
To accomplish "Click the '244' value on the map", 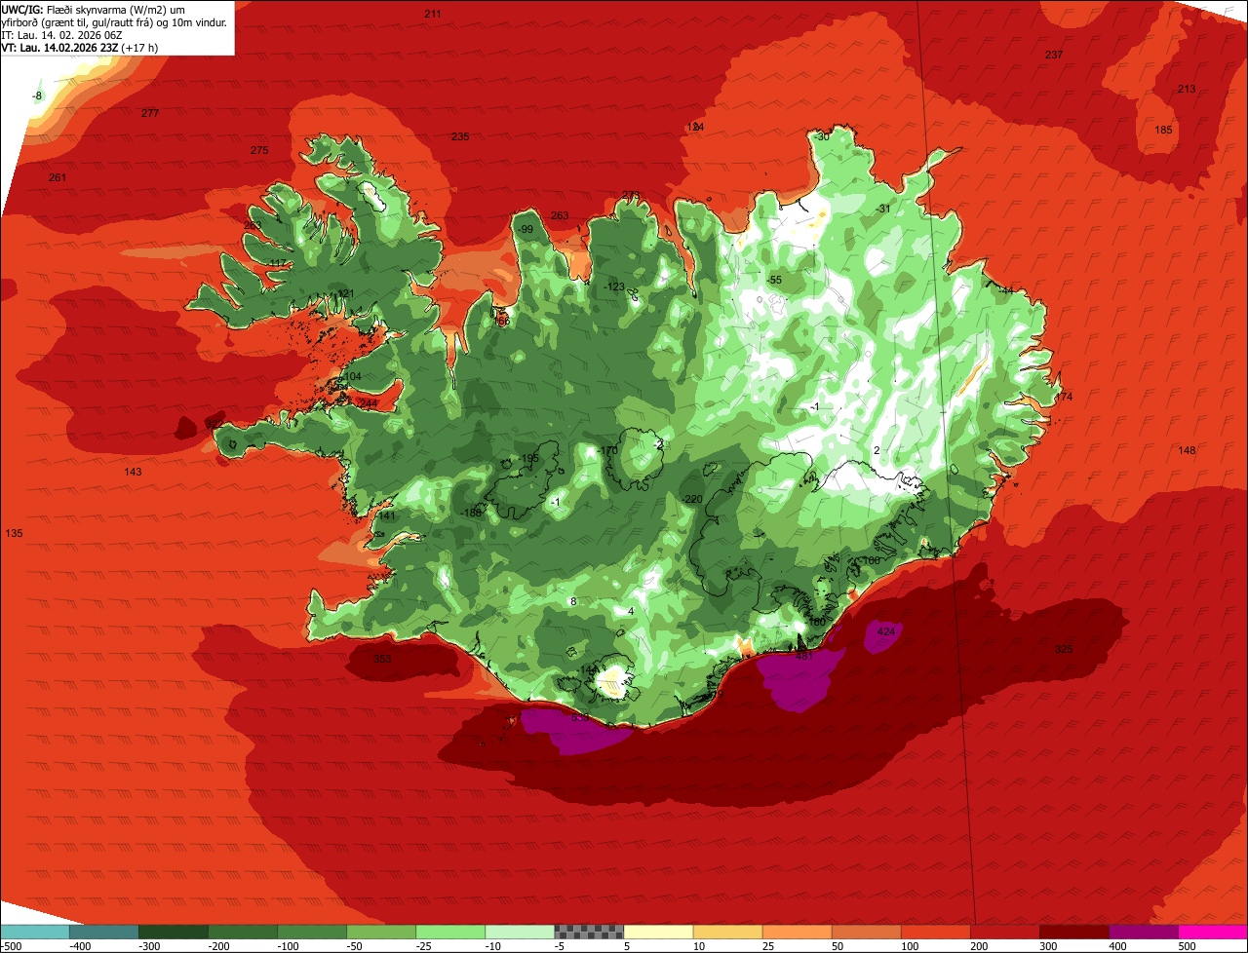I will 368,403.
